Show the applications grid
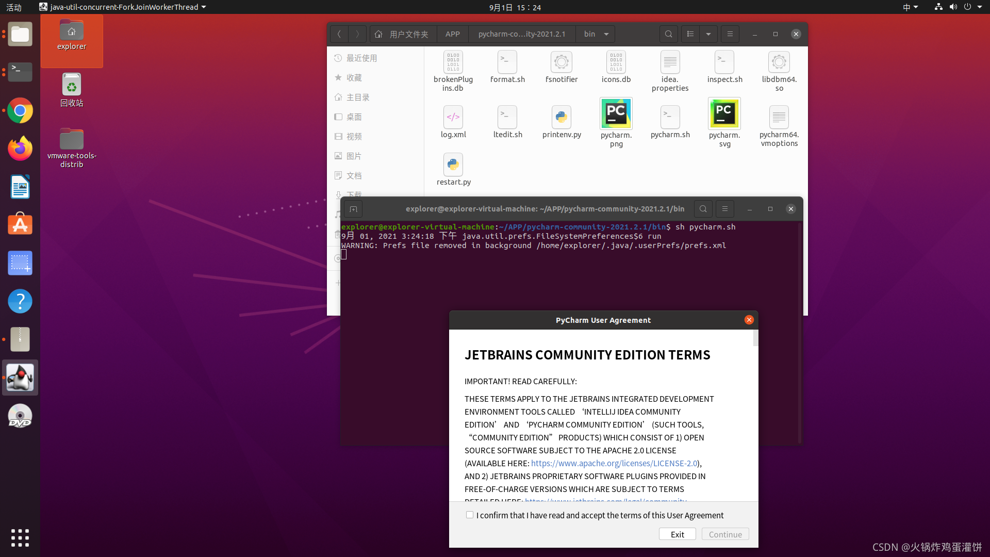This screenshot has width=990, height=557. click(x=20, y=538)
